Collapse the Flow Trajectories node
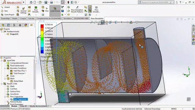The height and width of the screenshot is (110, 195). coord(5,97)
